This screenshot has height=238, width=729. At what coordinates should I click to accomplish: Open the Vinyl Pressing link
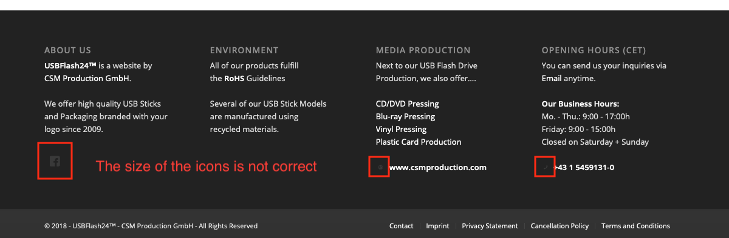(401, 129)
